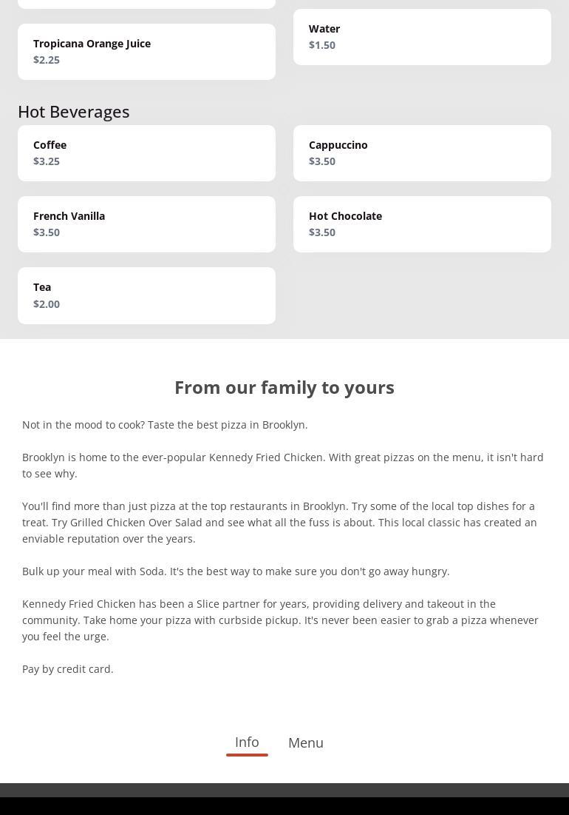Choose the Coffee menu item
This screenshot has height=815, width=569.
(146, 153)
